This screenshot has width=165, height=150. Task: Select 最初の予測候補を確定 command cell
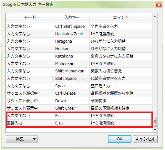121,108
